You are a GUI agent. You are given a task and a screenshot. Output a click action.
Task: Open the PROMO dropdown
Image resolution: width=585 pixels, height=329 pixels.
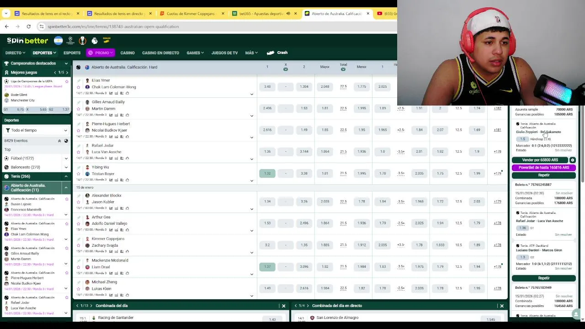100,53
